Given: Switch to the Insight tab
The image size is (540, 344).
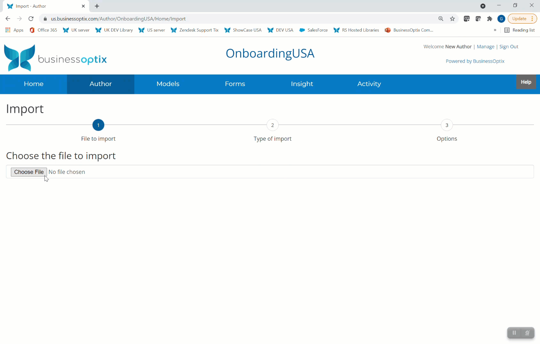Looking at the screenshot, I should 302,84.
